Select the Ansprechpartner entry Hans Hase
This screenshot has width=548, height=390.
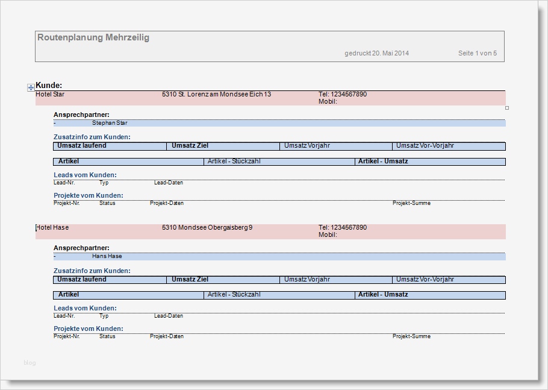tap(108, 256)
